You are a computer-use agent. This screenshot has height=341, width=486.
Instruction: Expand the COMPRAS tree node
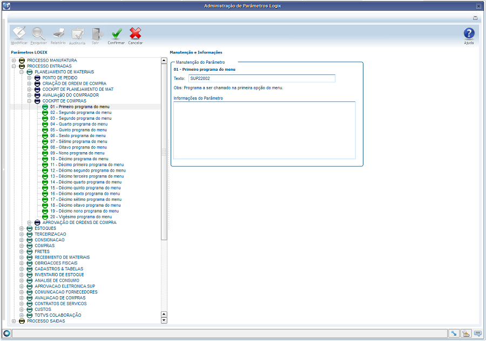tap(22, 245)
